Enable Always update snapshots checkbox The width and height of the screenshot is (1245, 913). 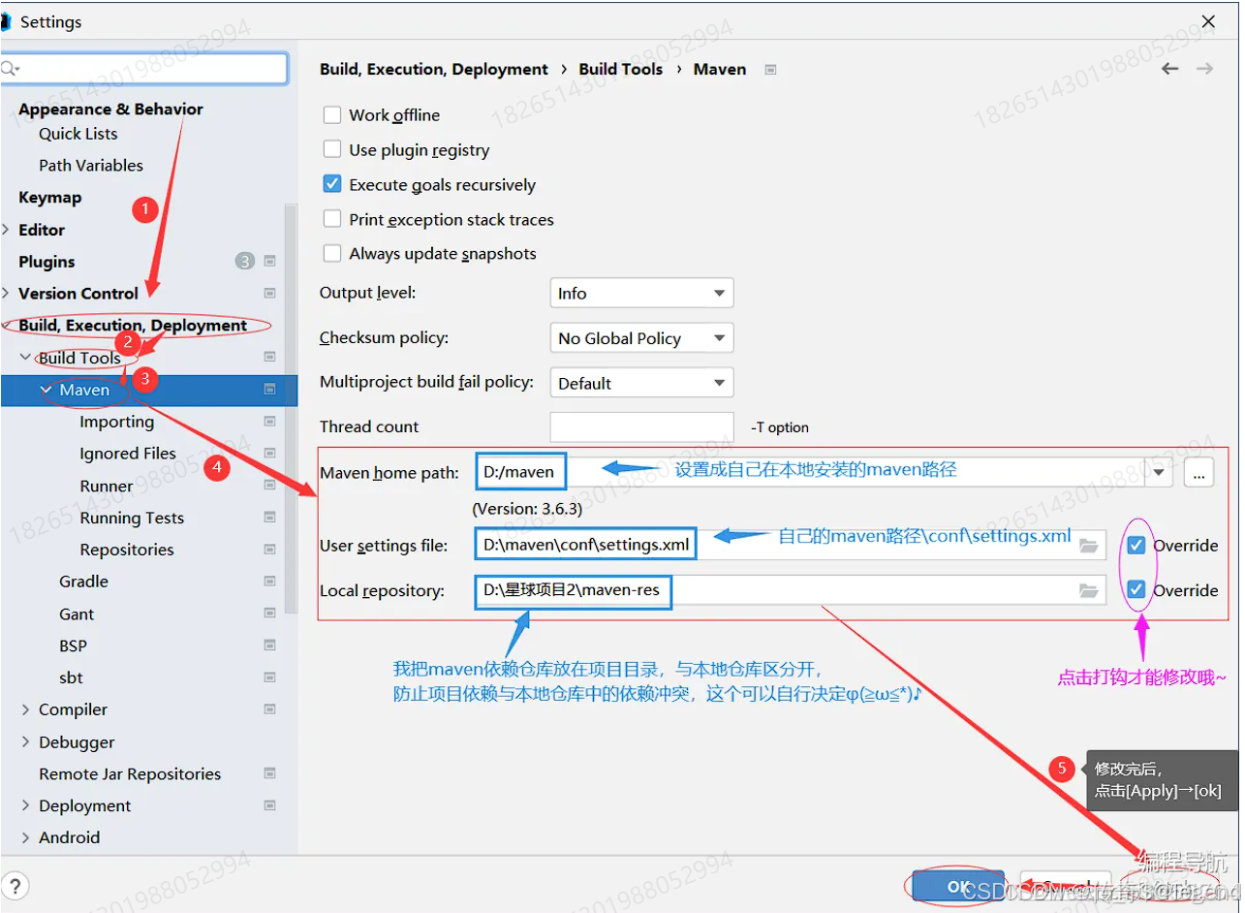(x=332, y=253)
